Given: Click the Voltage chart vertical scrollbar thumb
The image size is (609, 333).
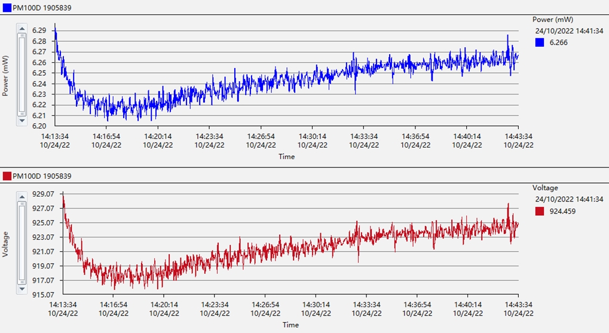Looking at the screenshot, I should click(x=22, y=243).
